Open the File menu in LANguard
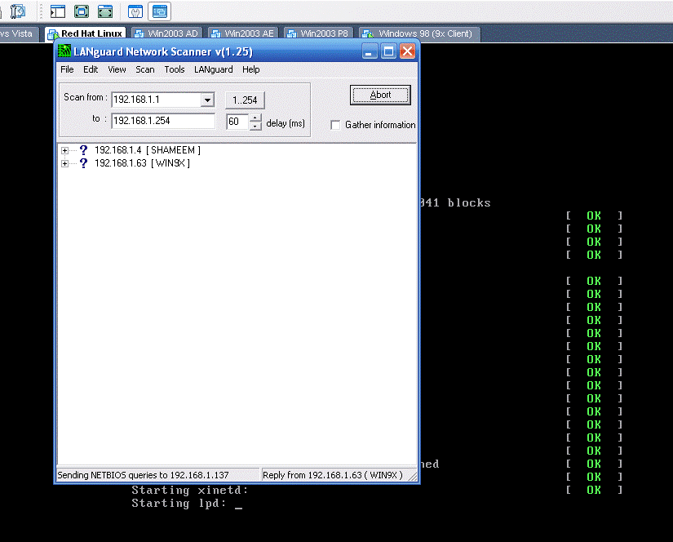The image size is (673, 542). pyautogui.click(x=67, y=69)
